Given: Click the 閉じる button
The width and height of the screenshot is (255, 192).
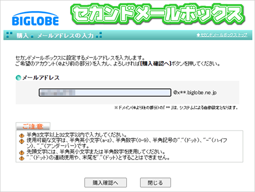Looking at the screenshot, I should click(155, 182).
